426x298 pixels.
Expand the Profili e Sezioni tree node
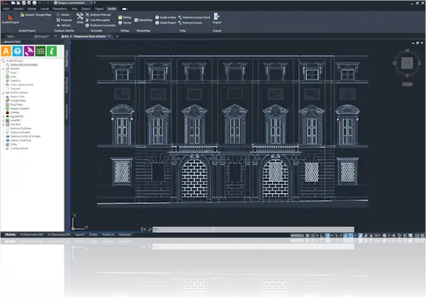(4, 93)
